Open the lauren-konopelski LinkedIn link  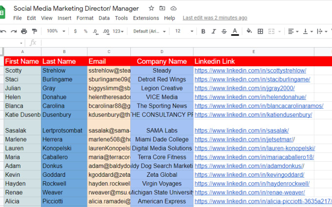tap(255, 148)
